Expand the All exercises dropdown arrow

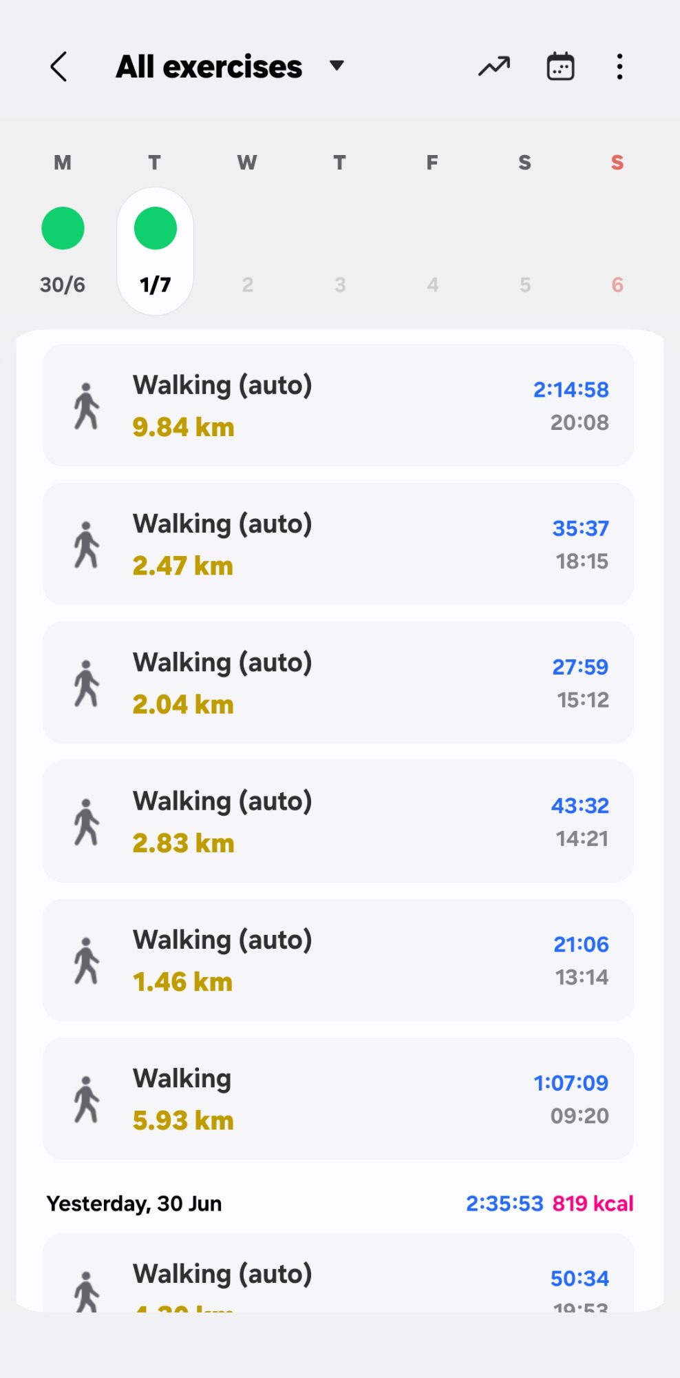tap(337, 66)
